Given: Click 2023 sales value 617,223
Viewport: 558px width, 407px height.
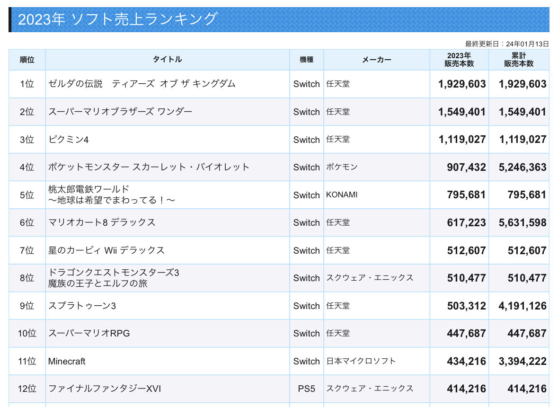Looking at the screenshot, I should click(466, 223).
